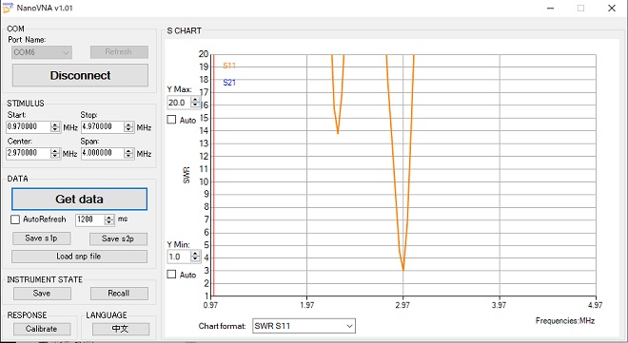
Task: Click the greyed-out Refresh button
Action: 119,52
